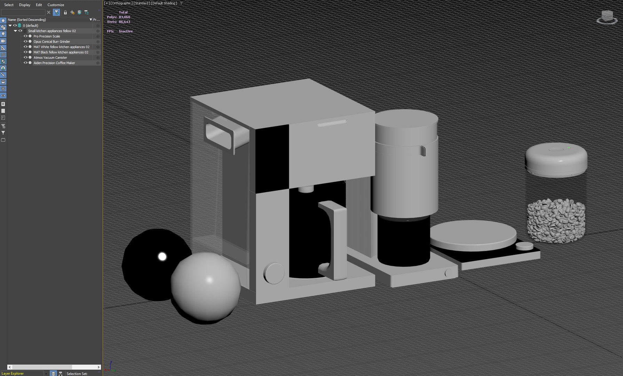This screenshot has height=376, width=623.
Task: Click the Orthographic viewport view label
Action: [121, 3]
